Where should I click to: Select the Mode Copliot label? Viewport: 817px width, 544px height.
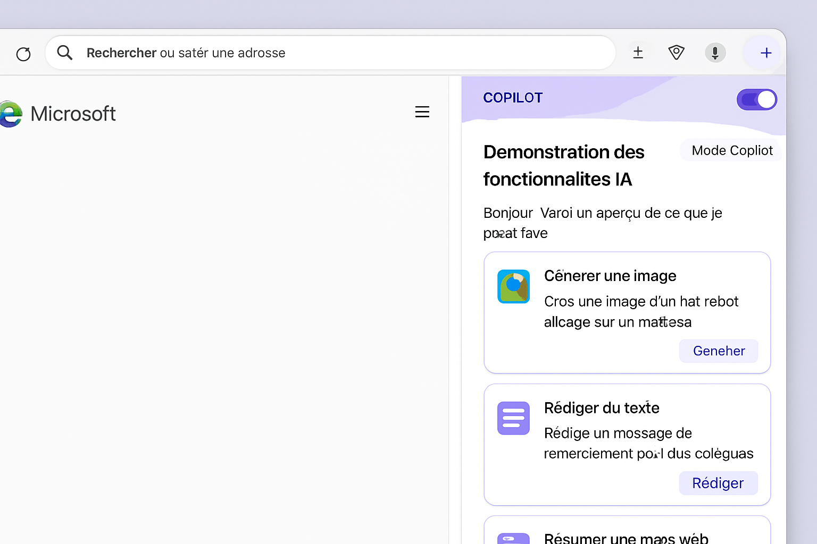[731, 150]
